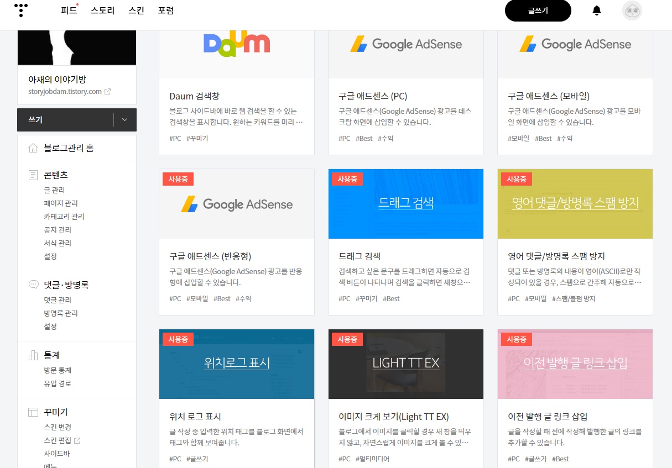The image size is (672, 468).
Task: Select 이전 발행 글 링크 삽입 card title
Action: coord(548,417)
